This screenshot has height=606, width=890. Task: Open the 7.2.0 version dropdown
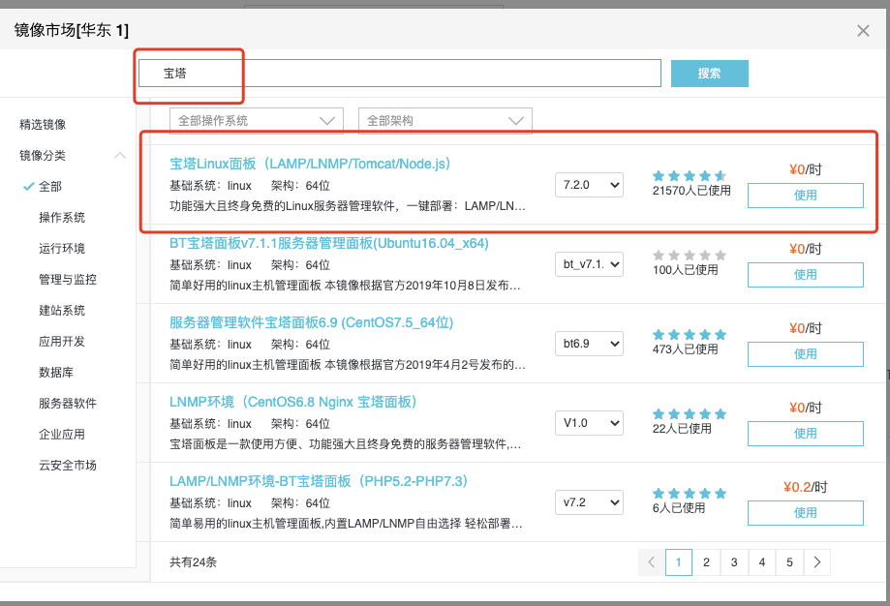589,185
